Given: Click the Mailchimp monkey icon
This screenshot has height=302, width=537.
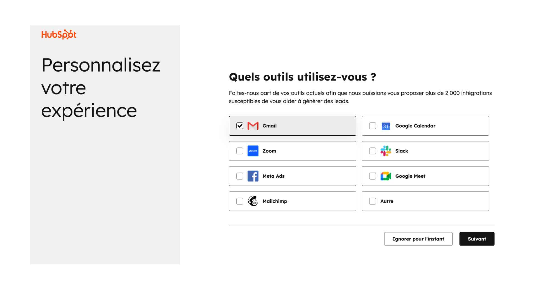Looking at the screenshot, I should [253, 201].
